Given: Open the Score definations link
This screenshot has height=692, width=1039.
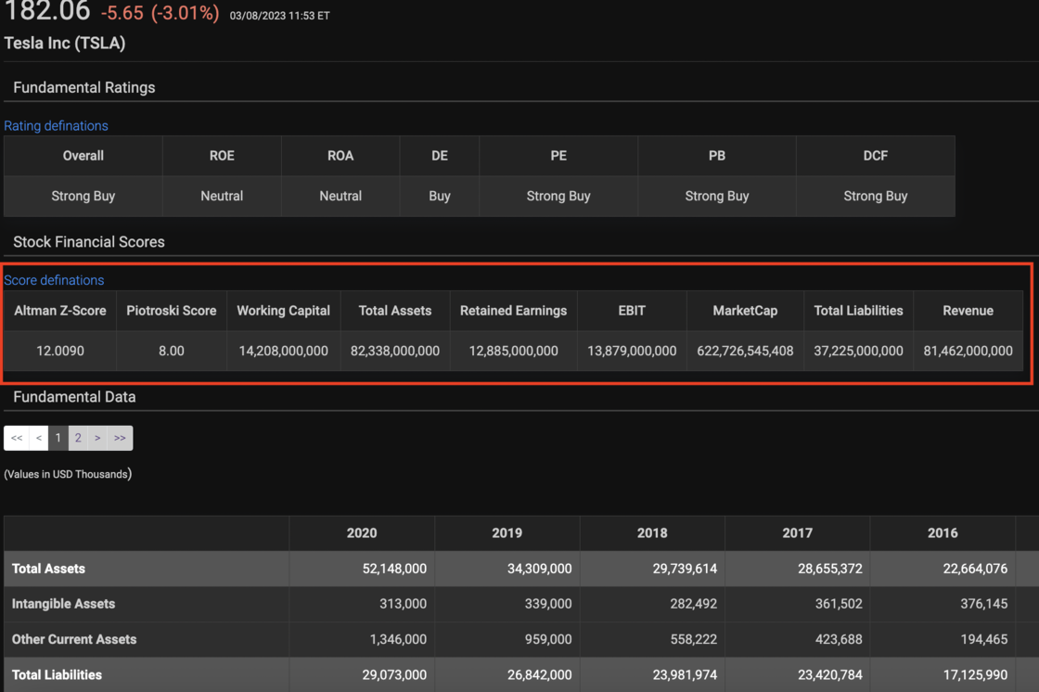Looking at the screenshot, I should 54,280.
